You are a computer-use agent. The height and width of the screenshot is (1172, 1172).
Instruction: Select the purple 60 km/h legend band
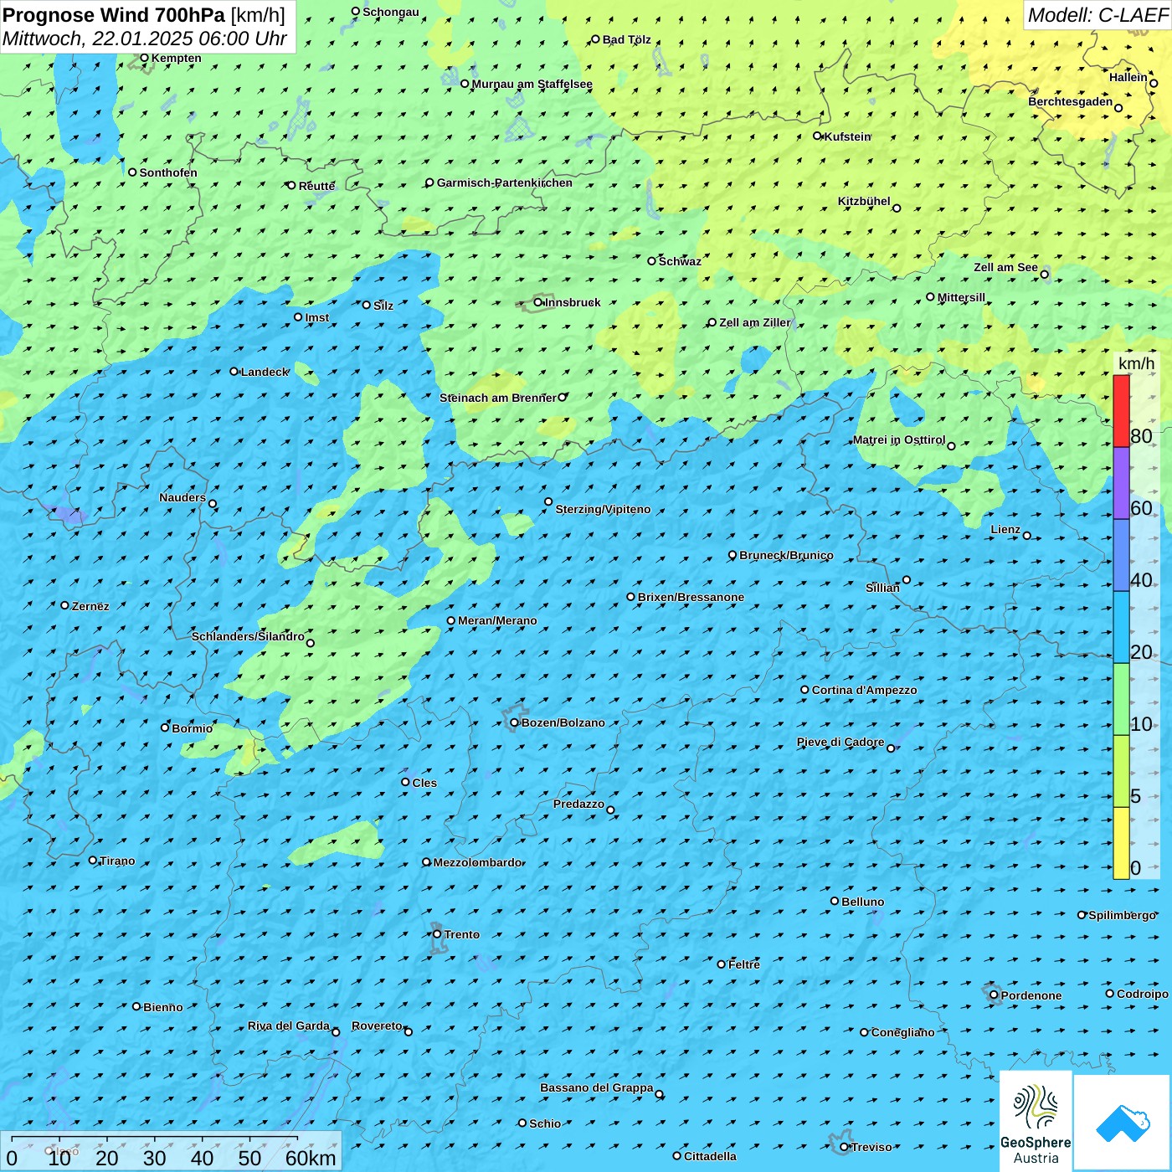coord(1121,483)
